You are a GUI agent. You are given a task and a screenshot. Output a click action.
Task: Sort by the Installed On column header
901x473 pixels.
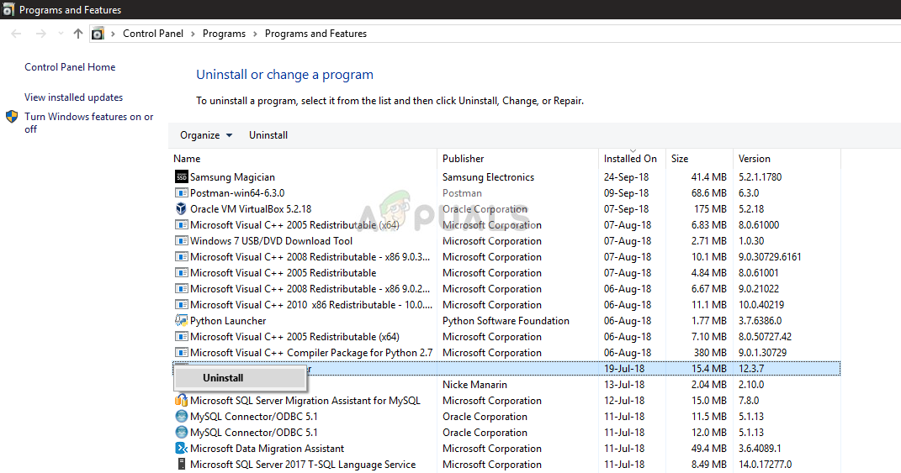(632, 159)
